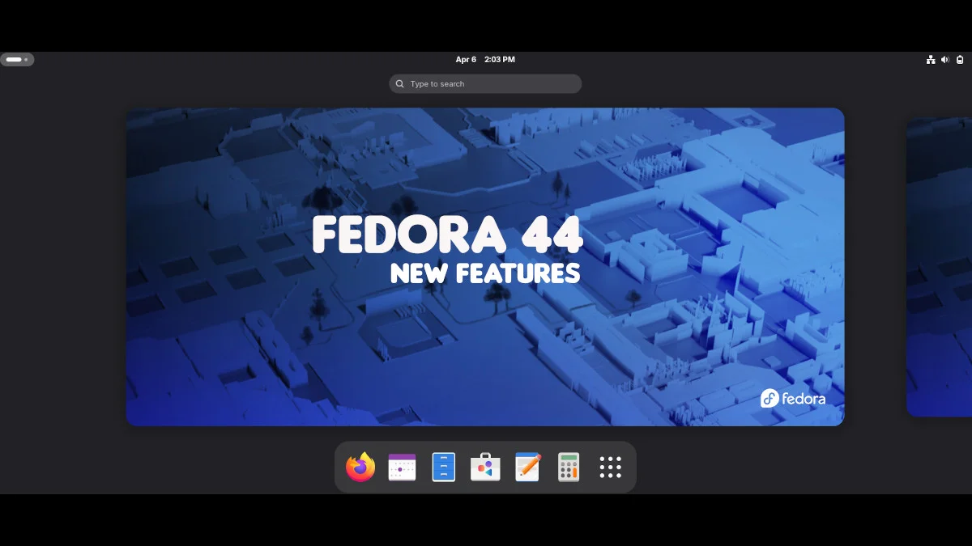Click the volume speaker icon
The height and width of the screenshot is (546, 972).
pos(945,60)
